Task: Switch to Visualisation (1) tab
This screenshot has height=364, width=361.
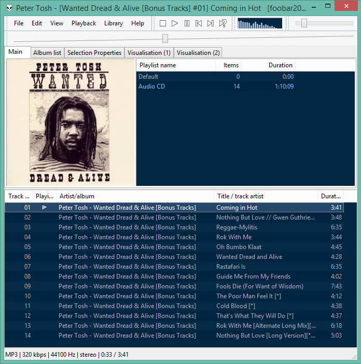Action: pos(149,53)
